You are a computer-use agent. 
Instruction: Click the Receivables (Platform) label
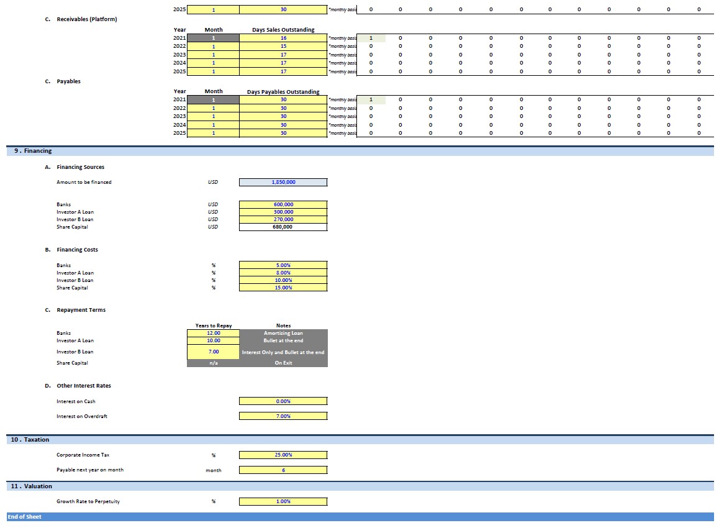tap(87, 19)
